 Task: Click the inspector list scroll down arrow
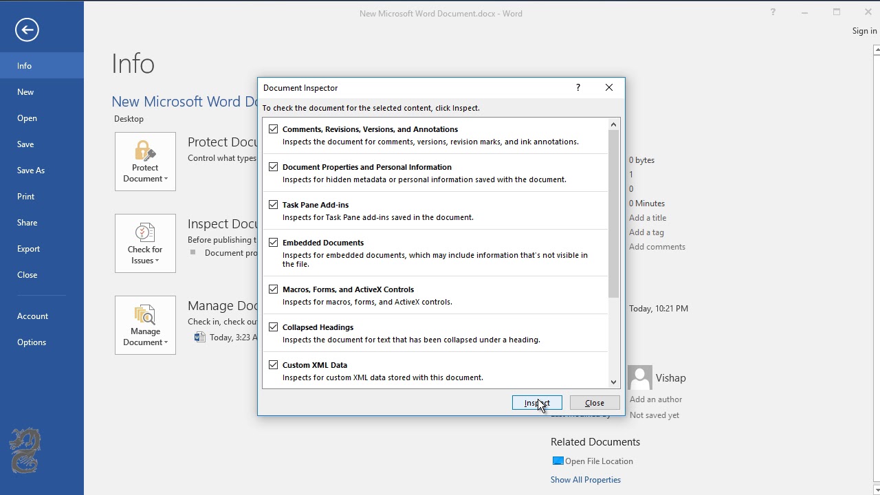(613, 382)
